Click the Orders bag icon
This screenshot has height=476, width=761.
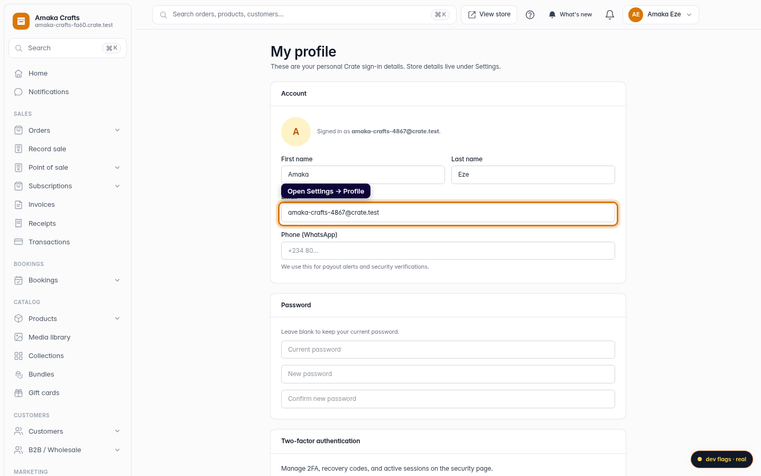pyautogui.click(x=18, y=131)
